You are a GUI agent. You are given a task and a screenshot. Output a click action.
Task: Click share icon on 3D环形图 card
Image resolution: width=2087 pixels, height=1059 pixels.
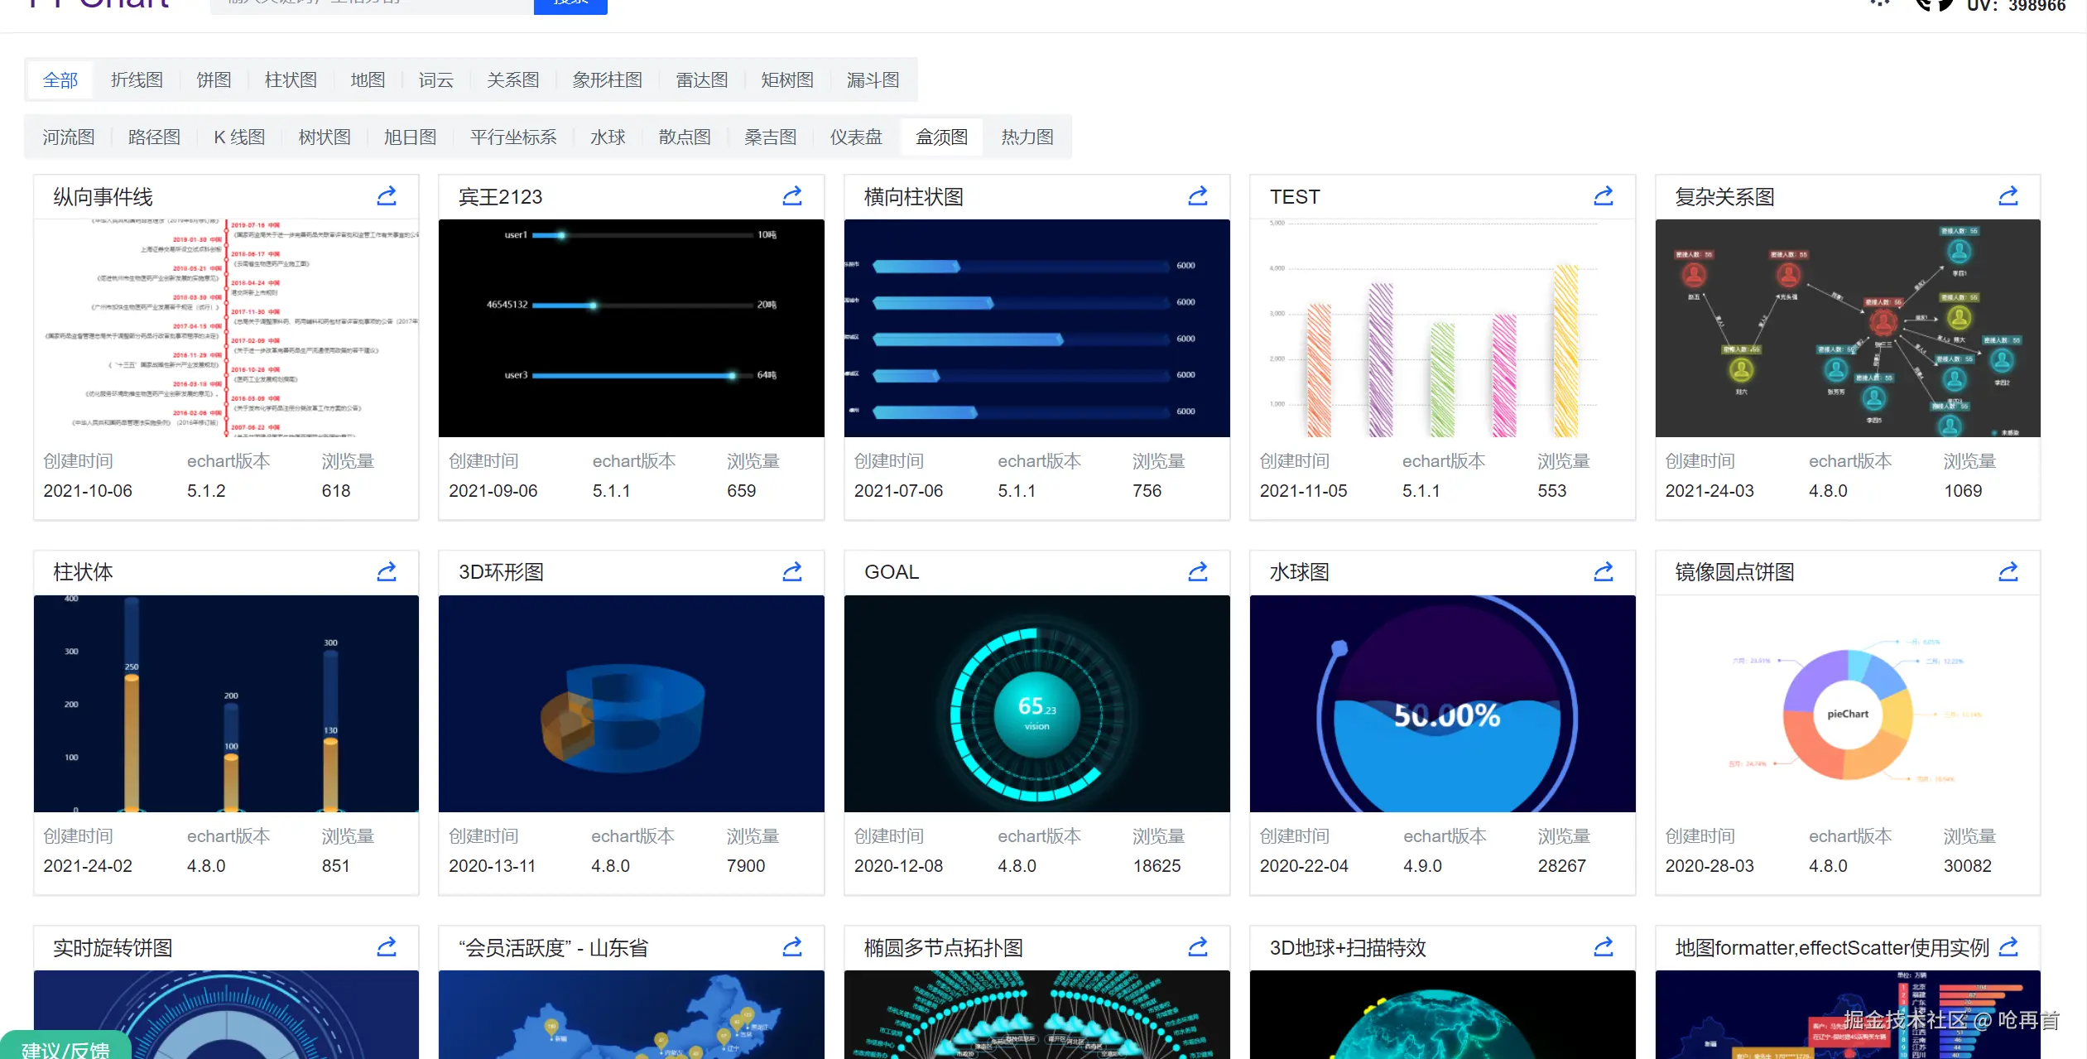point(792,572)
